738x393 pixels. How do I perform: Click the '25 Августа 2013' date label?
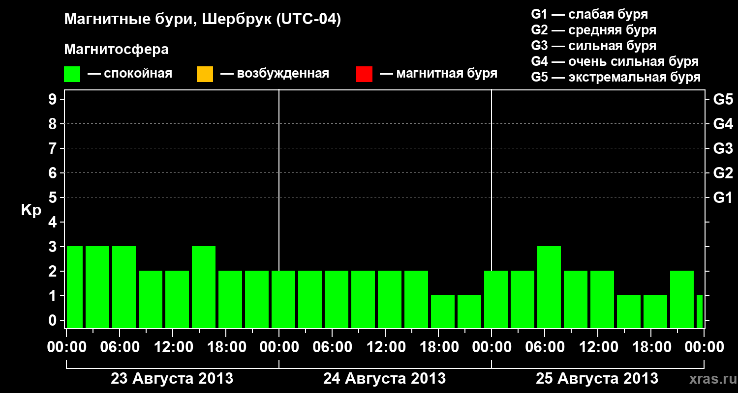(597, 378)
